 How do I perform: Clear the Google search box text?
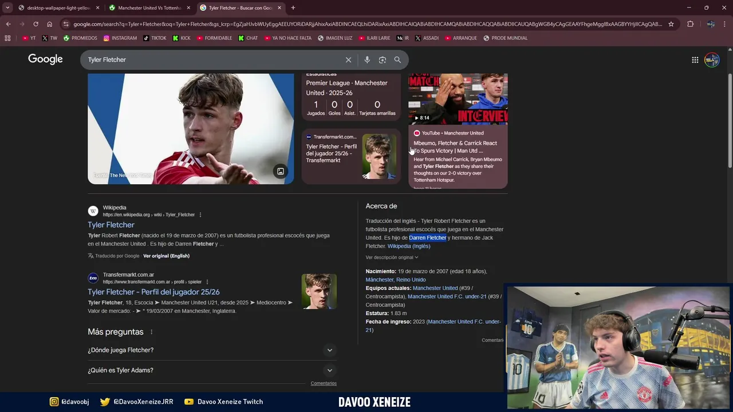click(x=348, y=60)
